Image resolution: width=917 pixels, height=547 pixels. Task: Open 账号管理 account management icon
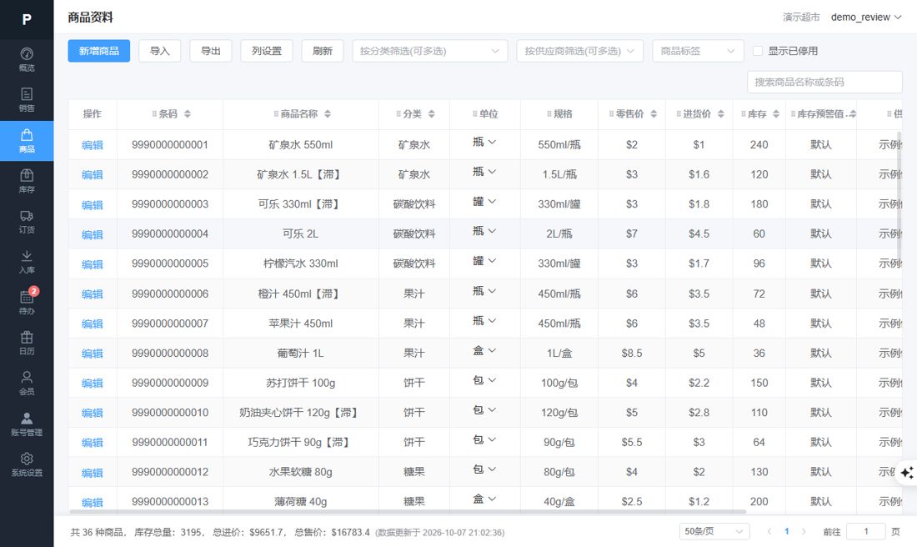pyautogui.click(x=27, y=424)
